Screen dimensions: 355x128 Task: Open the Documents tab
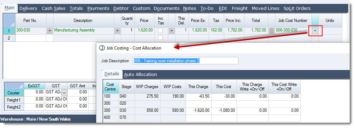[167, 8]
